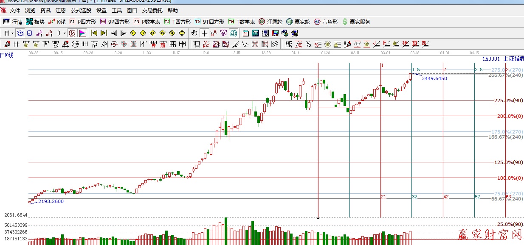Toggle the colored flag chart button
524x245 pixels.
[x=82, y=33]
